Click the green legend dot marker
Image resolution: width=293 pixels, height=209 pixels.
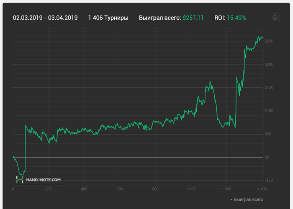(231, 200)
